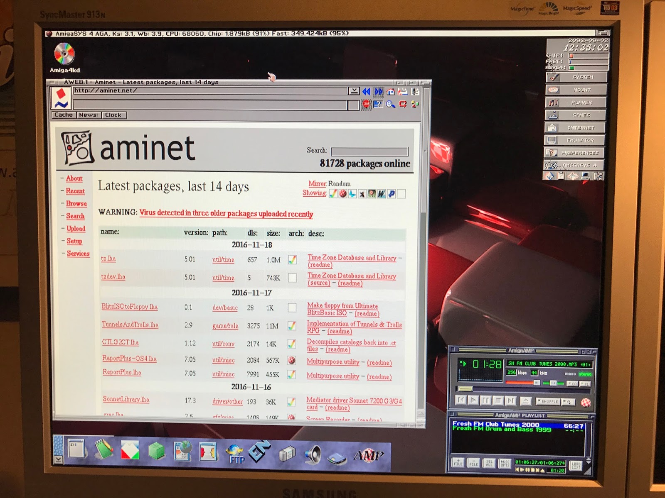Stop playback in AmigaAMP
This screenshot has height=498, width=665.
(x=498, y=401)
